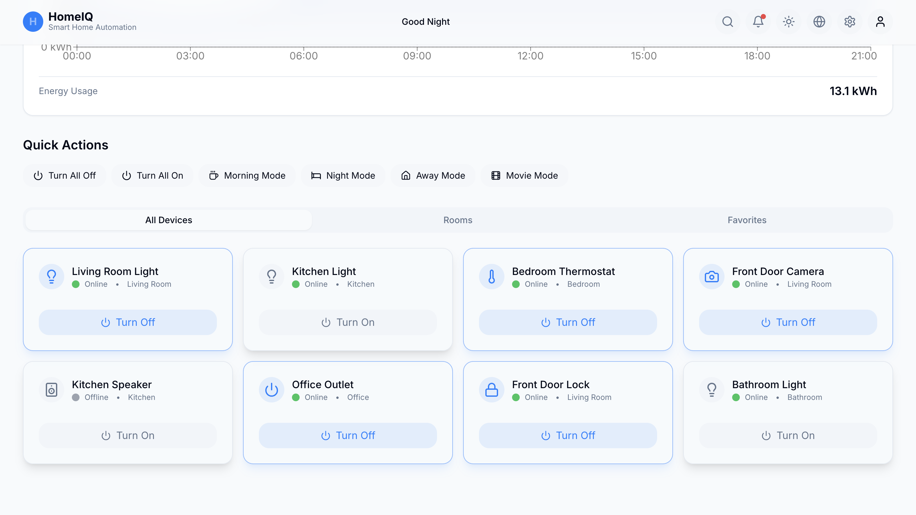Activate Night Mode quick action
The image size is (916, 515).
pos(343,175)
